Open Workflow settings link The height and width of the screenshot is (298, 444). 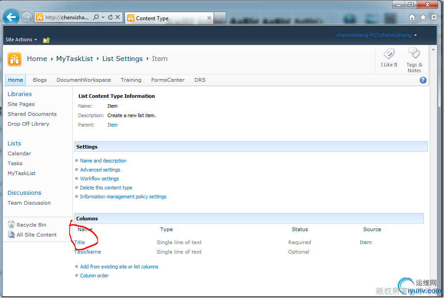99,179
